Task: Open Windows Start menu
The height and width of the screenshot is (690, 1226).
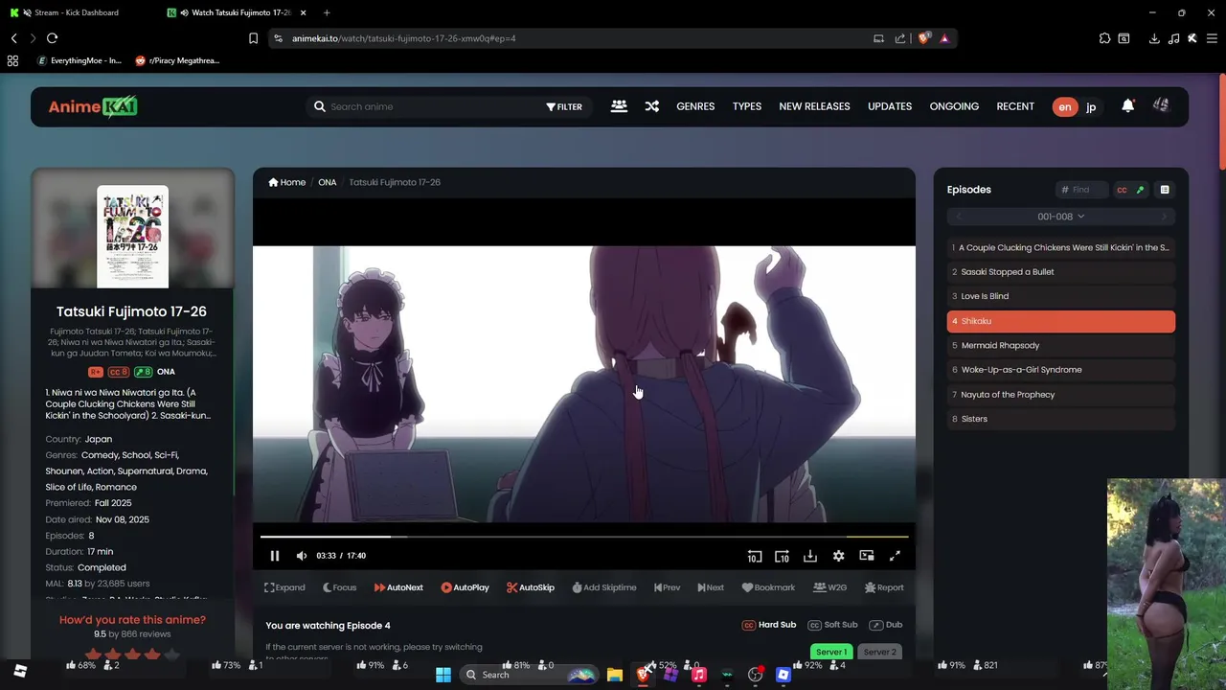Action: click(x=443, y=675)
